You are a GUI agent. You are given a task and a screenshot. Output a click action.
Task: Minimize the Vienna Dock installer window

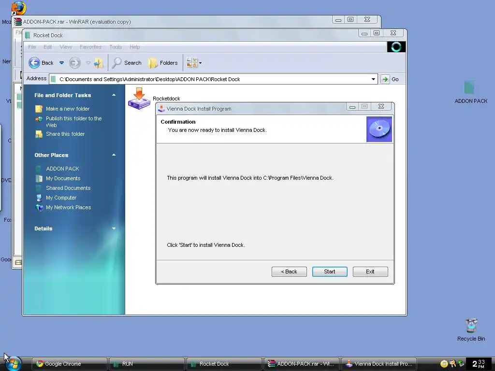pyautogui.click(x=352, y=107)
